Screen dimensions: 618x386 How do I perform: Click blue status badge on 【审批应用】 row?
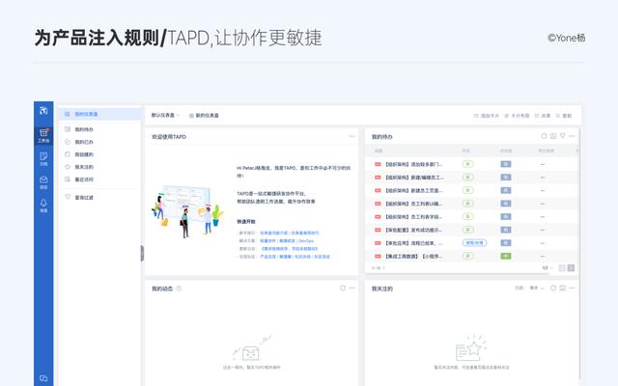[x=474, y=243]
